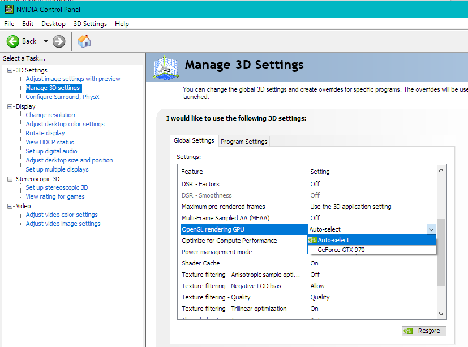468x347 pixels.
Task: Open the Desktop menu
Action: [53, 24]
